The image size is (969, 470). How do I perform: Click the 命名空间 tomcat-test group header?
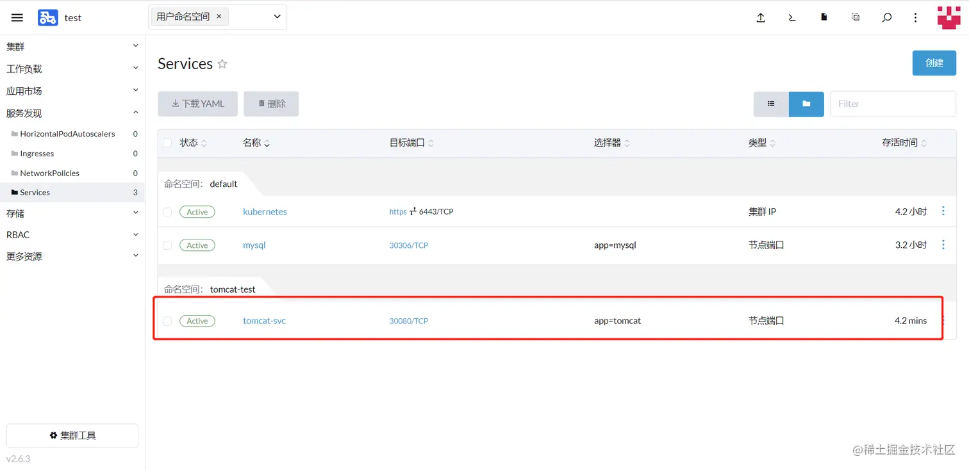pyautogui.click(x=210, y=289)
